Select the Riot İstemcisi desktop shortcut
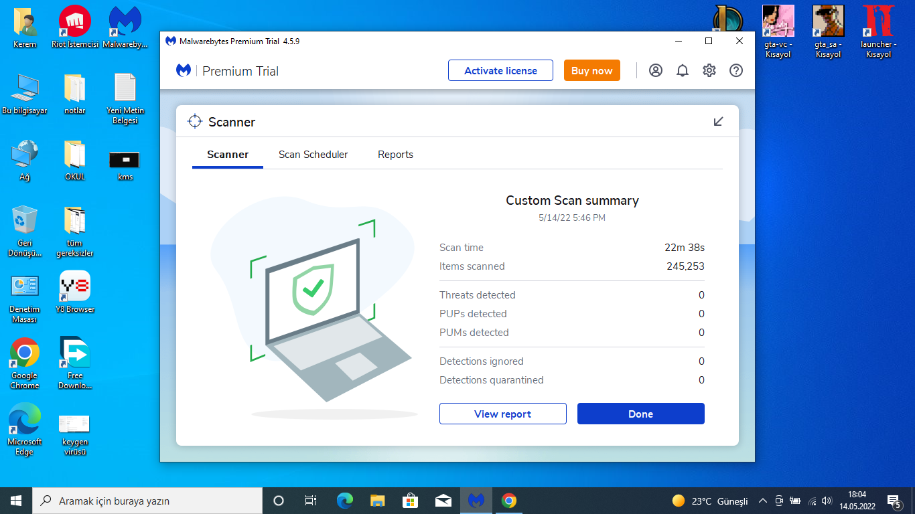The height and width of the screenshot is (514, 915). point(75,28)
